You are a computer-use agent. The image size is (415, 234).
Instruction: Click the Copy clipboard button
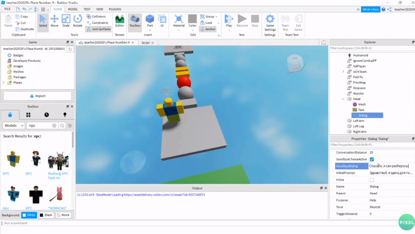click(x=22, y=16)
